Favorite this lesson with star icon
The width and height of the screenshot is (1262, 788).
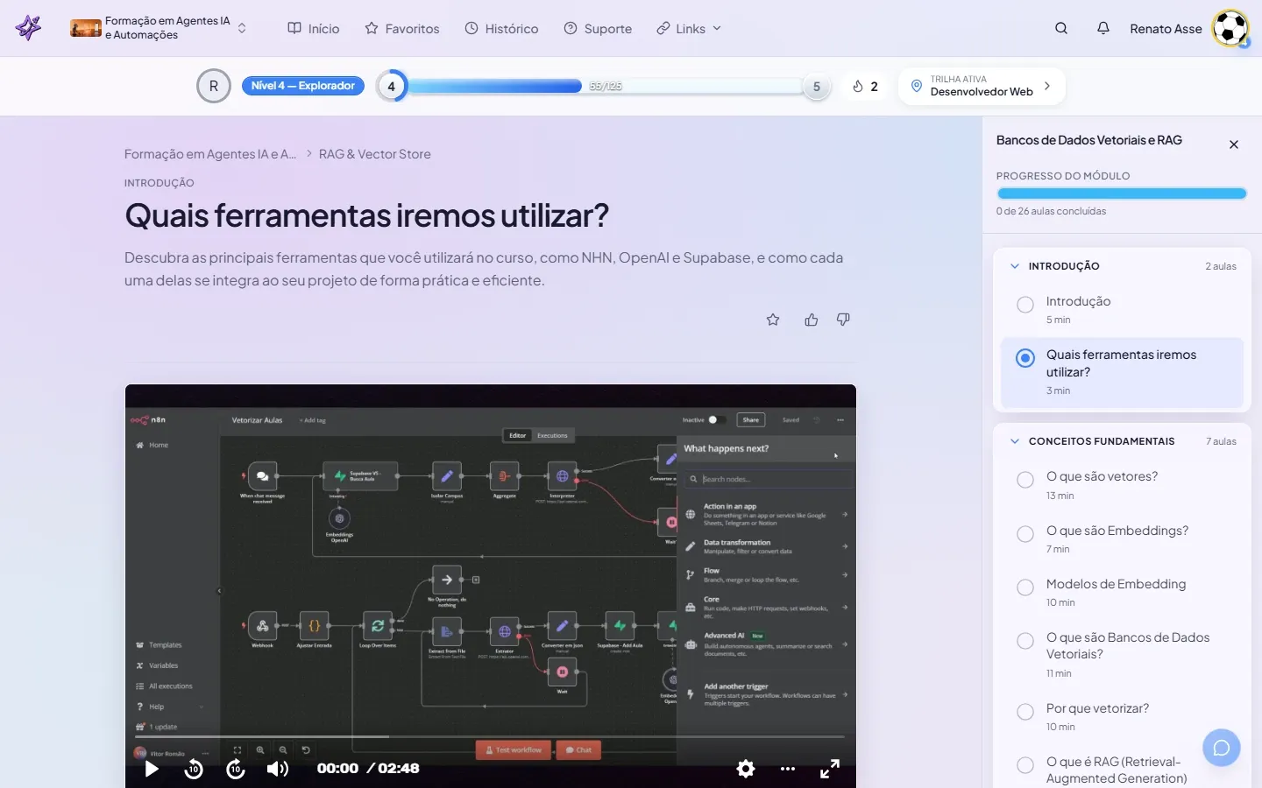pos(773,320)
